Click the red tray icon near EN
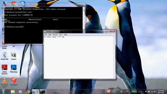 [x=109, y=91]
